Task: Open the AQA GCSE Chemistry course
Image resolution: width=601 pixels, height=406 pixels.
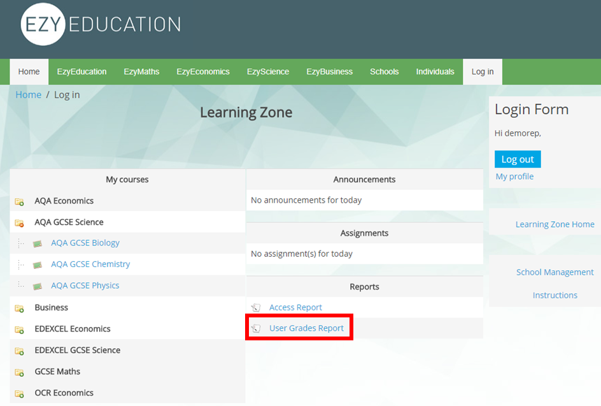Action: [x=90, y=264]
